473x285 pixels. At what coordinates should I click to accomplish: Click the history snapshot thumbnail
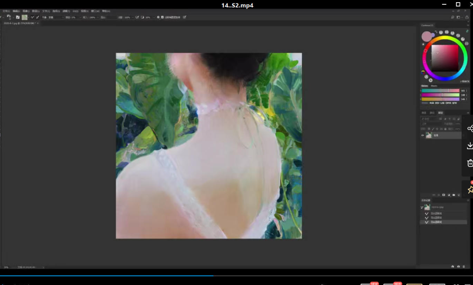[427, 207]
